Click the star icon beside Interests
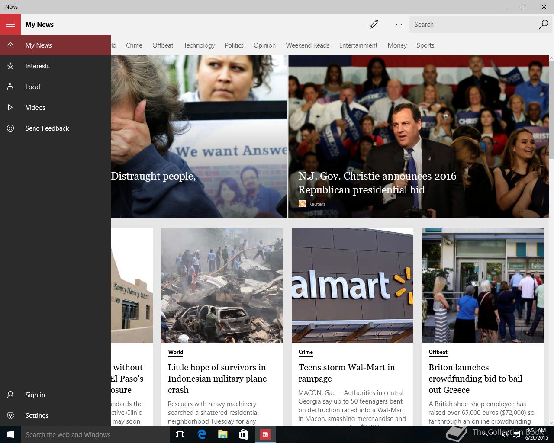 coord(10,66)
